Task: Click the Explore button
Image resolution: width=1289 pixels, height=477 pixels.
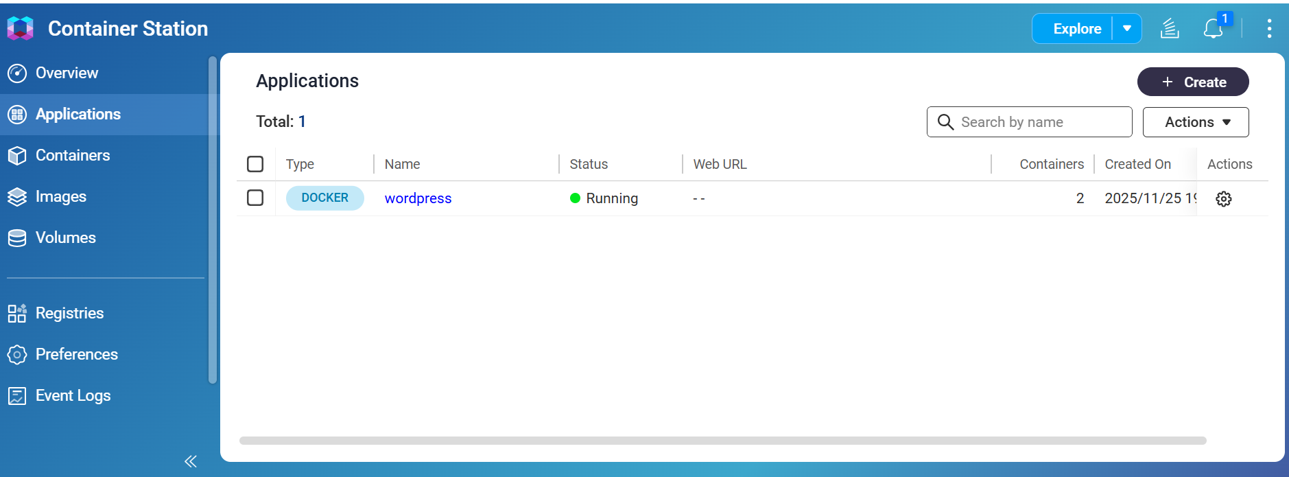Action: pyautogui.click(x=1076, y=29)
